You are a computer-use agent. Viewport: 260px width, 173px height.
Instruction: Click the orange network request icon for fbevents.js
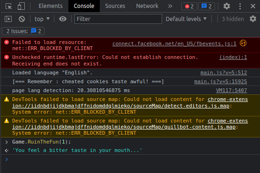click(x=243, y=43)
